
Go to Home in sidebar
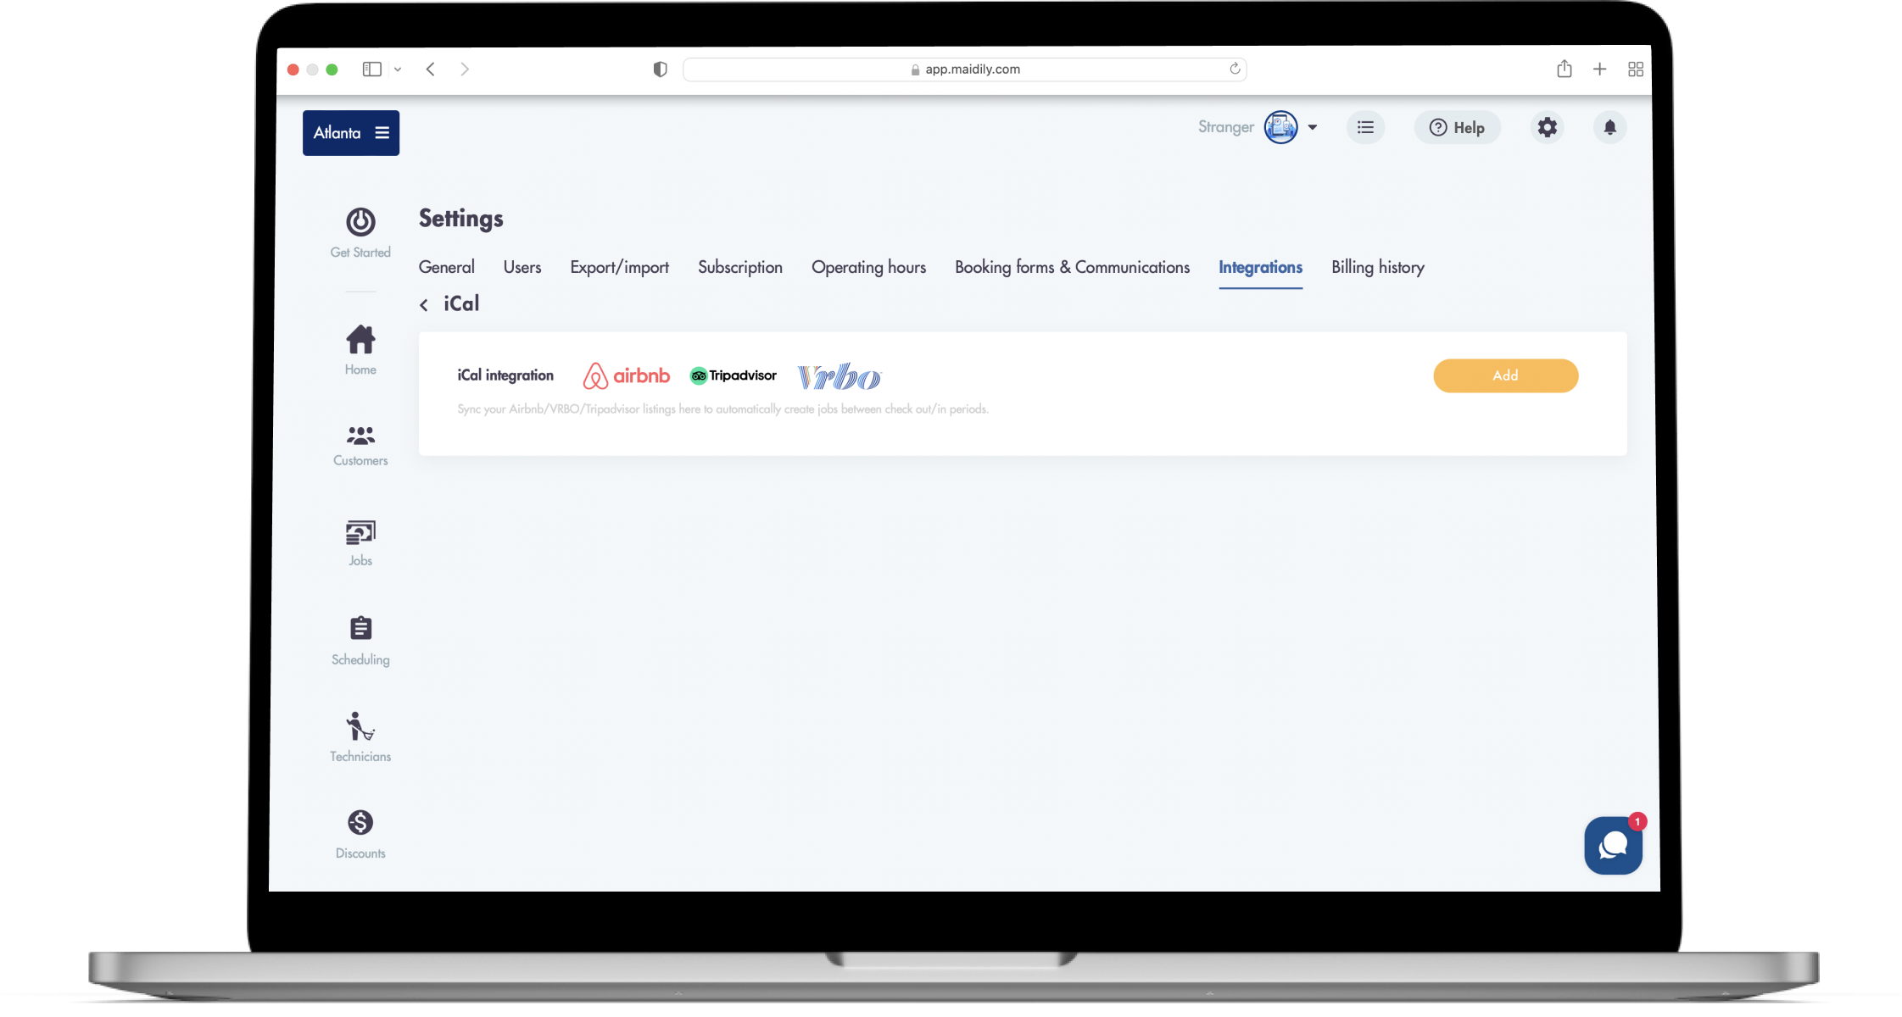360,341
